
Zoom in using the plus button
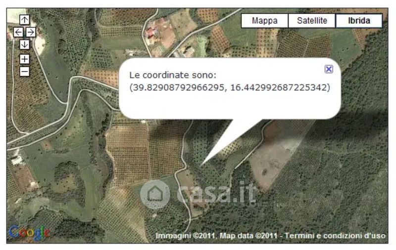click(x=24, y=59)
